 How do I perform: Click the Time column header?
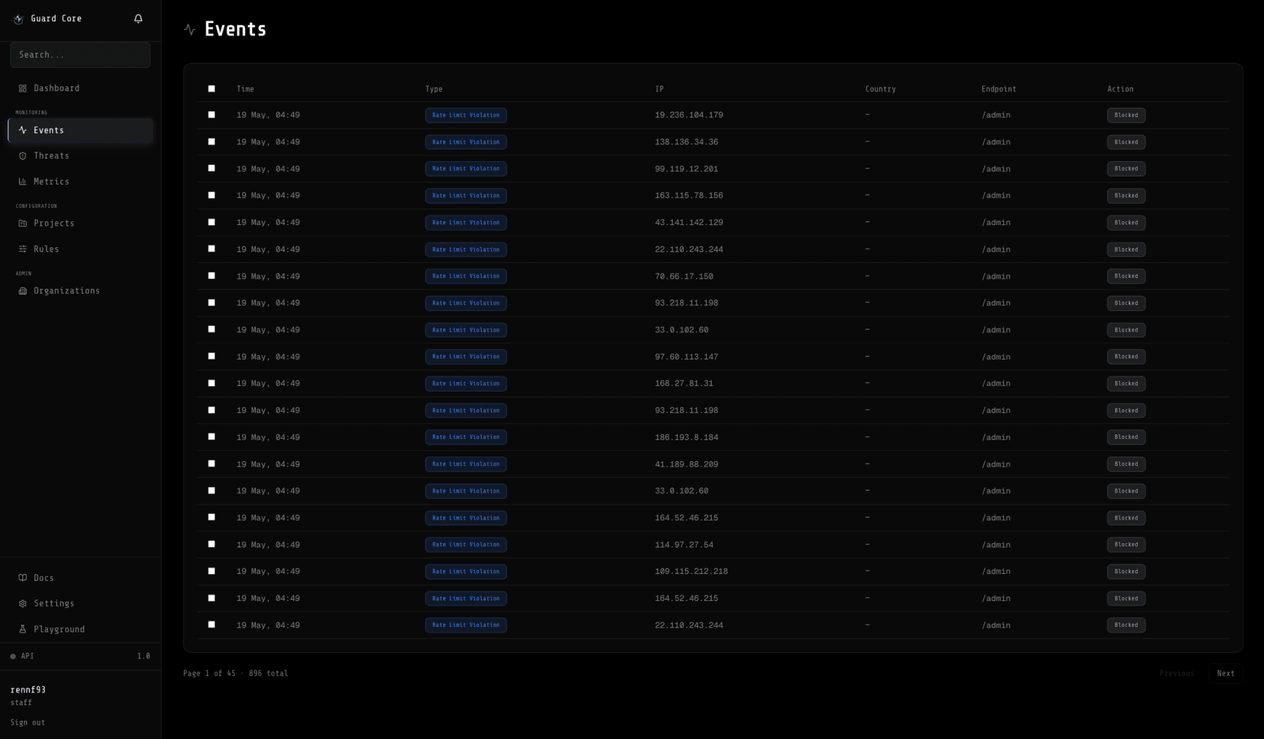pyautogui.click(x=246, y=89)
